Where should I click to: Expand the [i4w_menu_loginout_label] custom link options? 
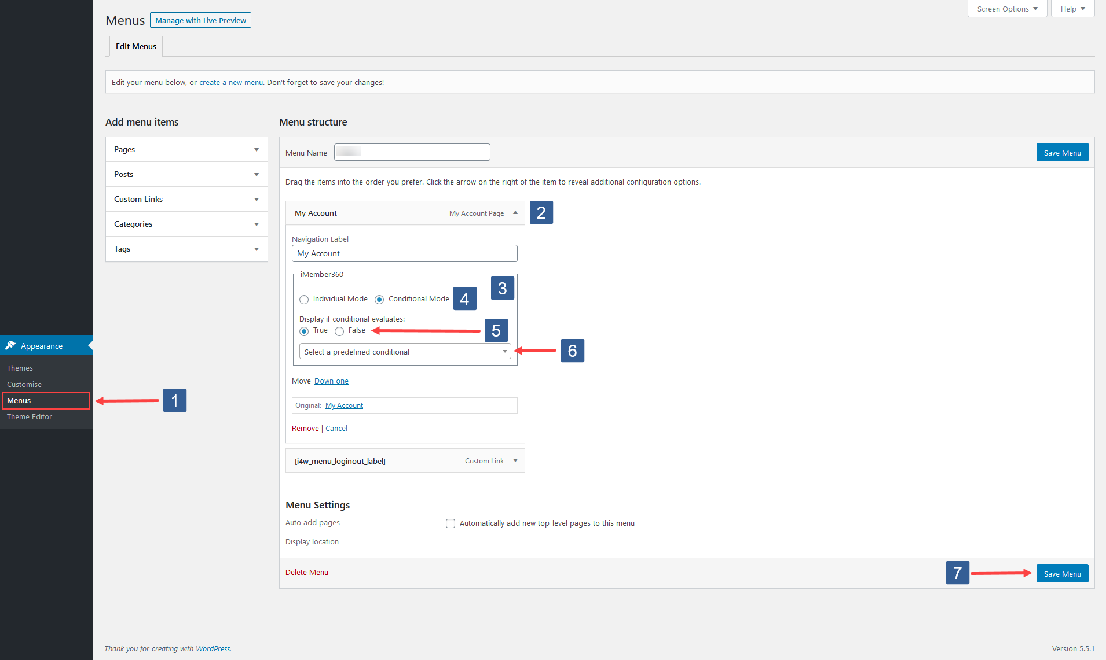click(x=514, y=460)
